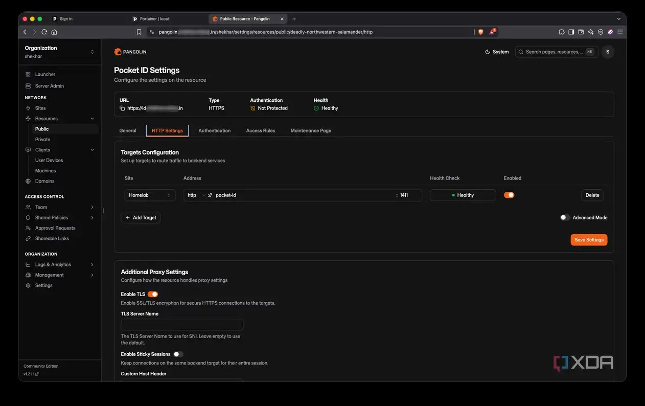Click the browser back arrow

[25, 32]
